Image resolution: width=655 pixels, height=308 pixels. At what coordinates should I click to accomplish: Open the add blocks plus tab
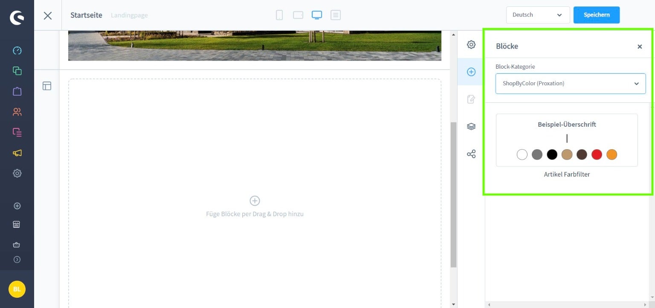471,72
